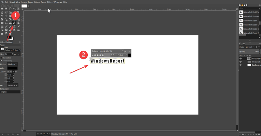
Task: Click bold button in on-canvas text toolbar
Action: coord(95,55)
